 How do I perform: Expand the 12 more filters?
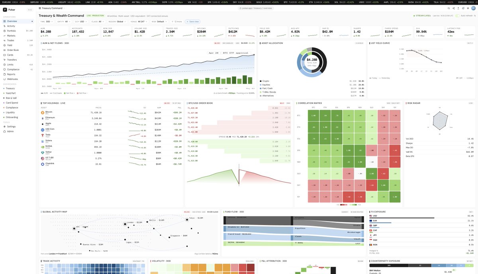(x=177, y=21)
